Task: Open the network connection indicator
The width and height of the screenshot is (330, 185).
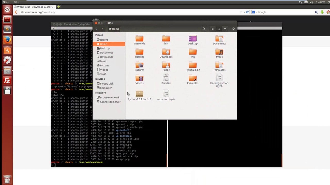Action: pos(301,2)
